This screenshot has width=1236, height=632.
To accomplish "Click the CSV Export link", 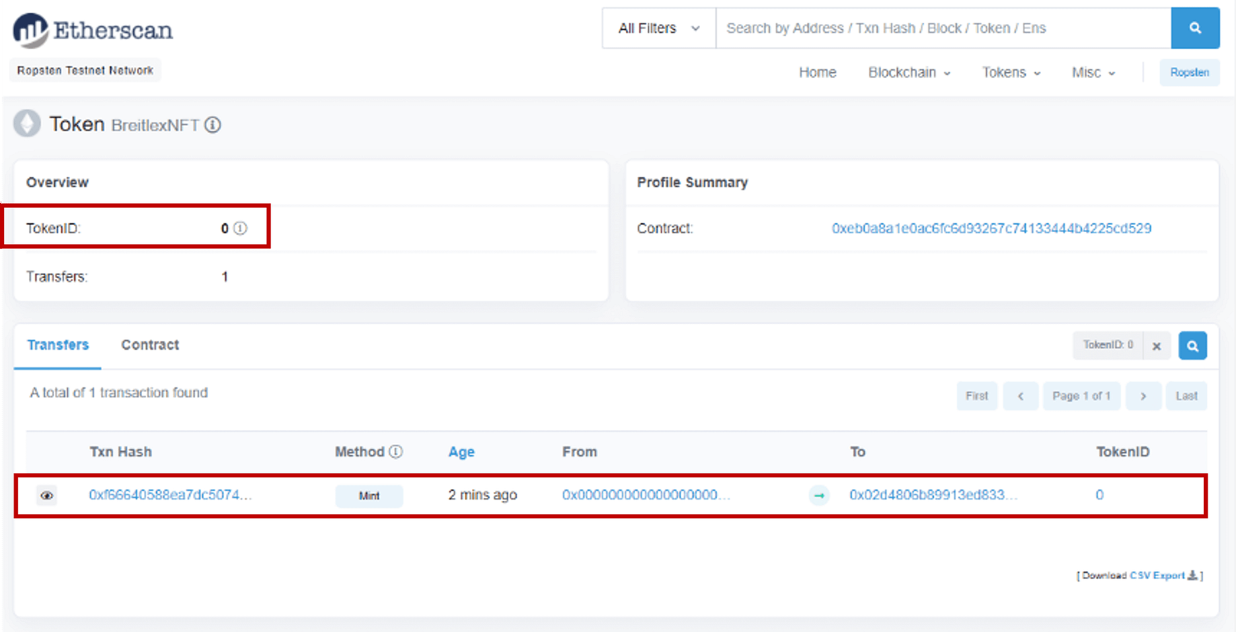I will (1157, 576).
